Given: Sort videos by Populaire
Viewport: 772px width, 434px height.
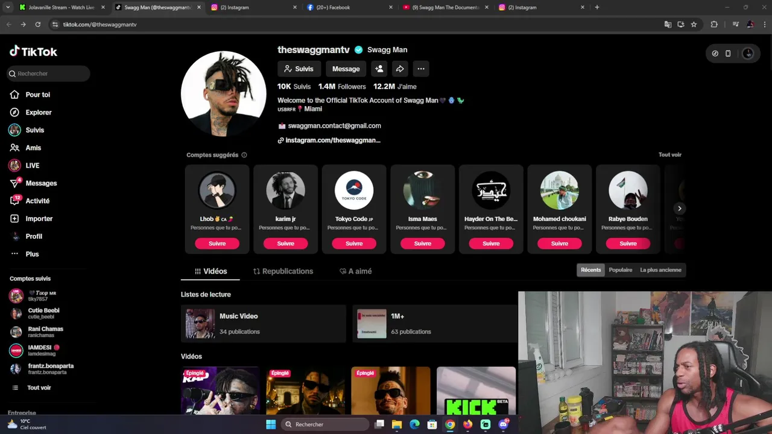Looking at the screenshot, I should [621, 270].
